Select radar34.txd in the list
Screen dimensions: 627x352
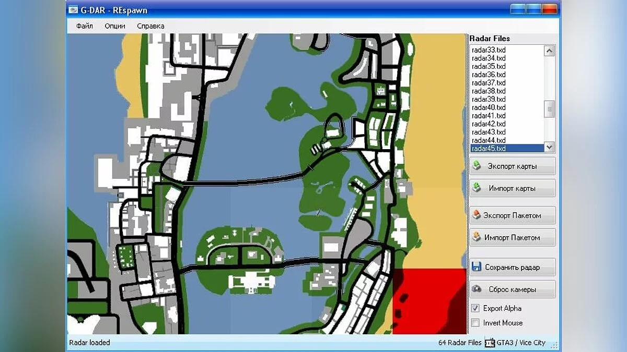507,58
